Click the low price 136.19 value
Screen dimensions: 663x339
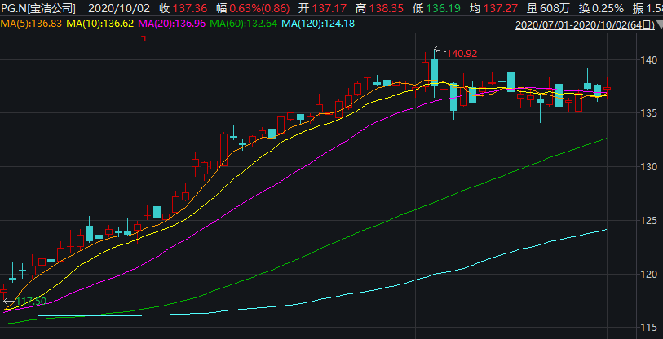click(443, 8)
